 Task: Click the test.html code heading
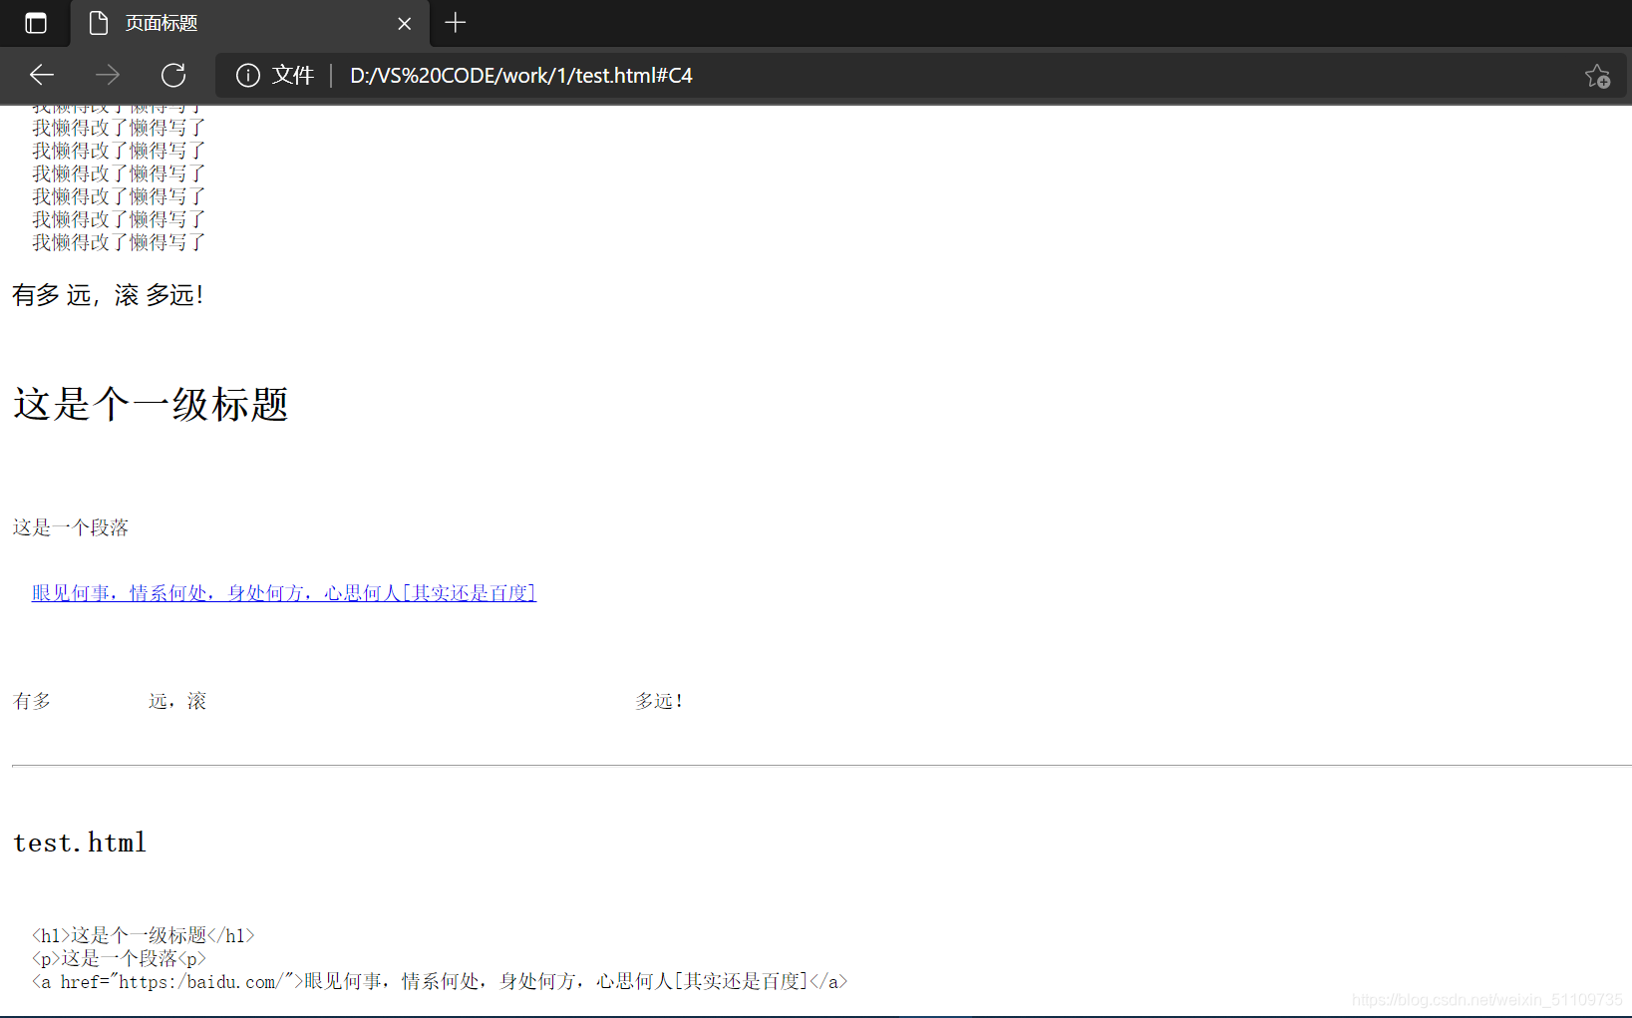[x=79, y=842]
